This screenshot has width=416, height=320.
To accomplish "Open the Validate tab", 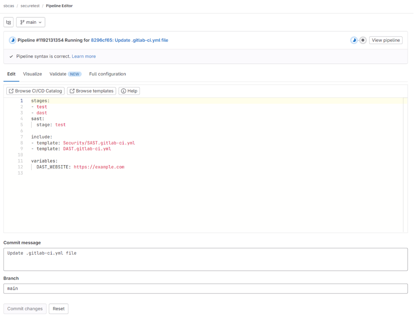I will pos(58,74).
